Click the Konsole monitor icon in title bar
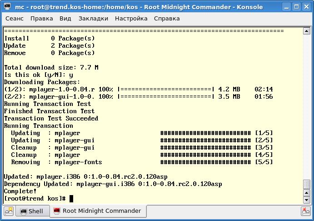Screen dimensions: 314x221 (7, 7)
